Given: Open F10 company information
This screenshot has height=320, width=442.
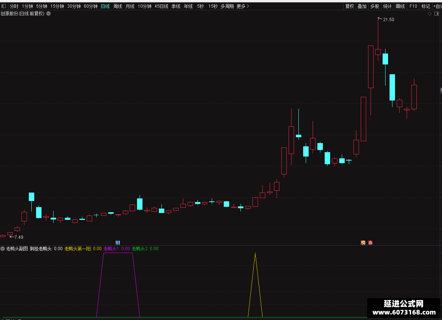Looking at the screenshot, I should 413,6.
